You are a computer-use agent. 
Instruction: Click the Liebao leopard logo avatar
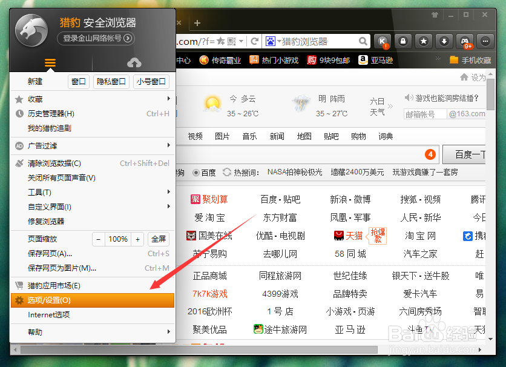[x=31, y=30]
